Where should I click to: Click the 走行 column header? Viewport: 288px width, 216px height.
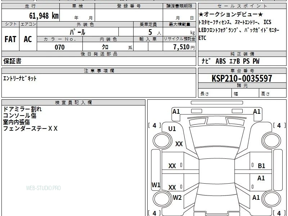(x=31, y=6)
